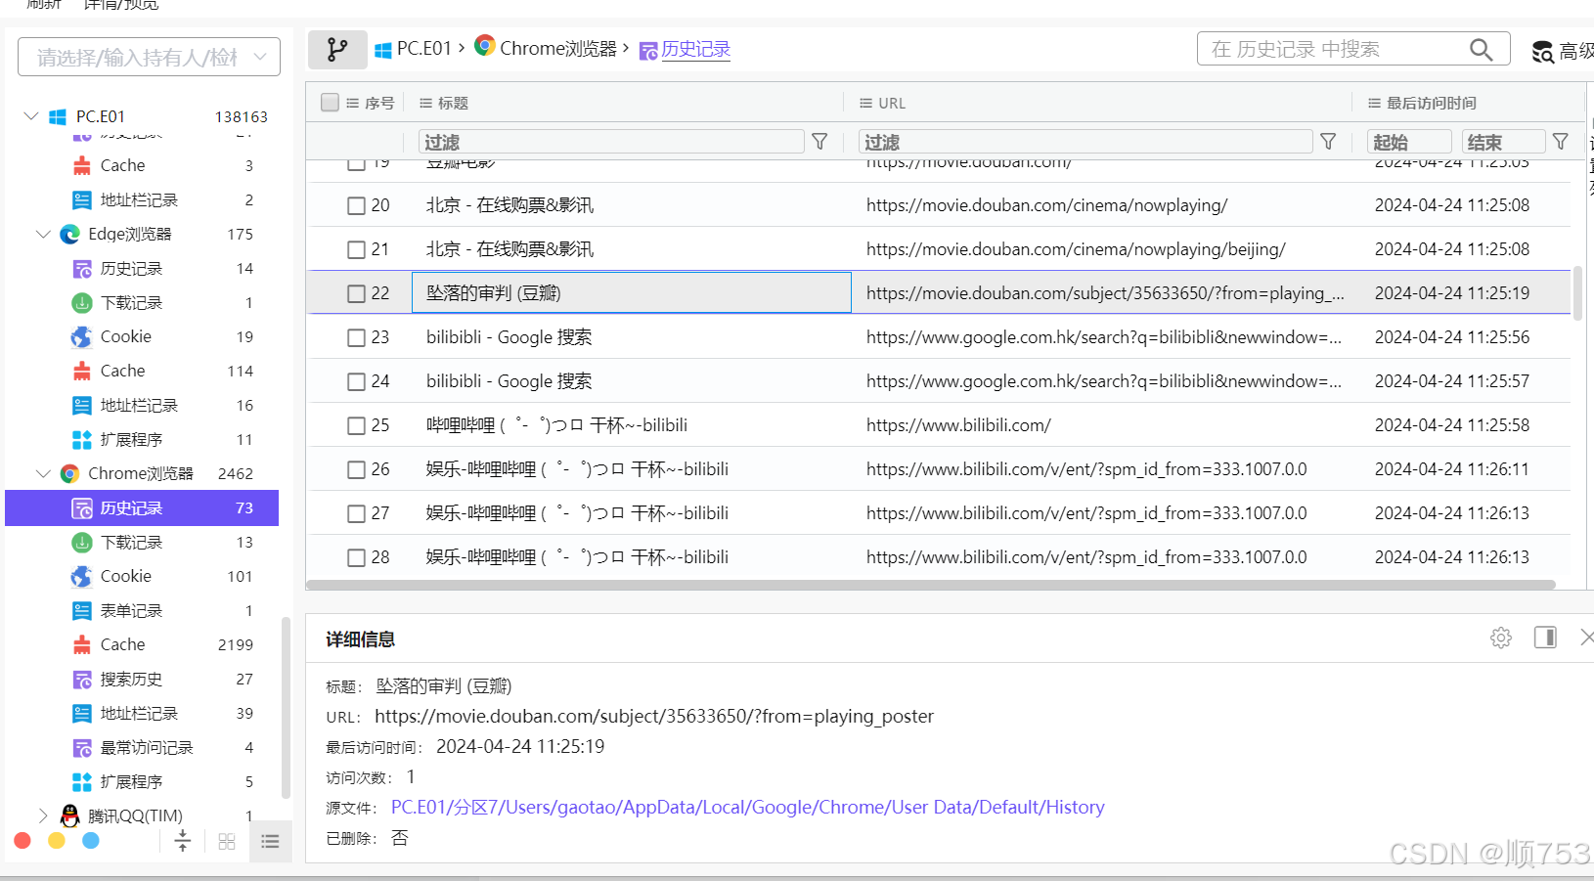Check row 25 checkbox

tap(356, 425)
